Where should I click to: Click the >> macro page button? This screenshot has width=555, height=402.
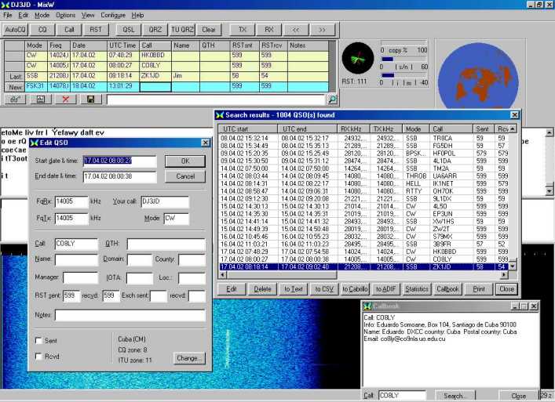click(x=323, y=30)
